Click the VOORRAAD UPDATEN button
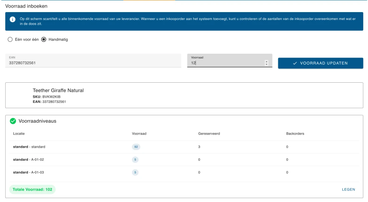368x202 pixels. pyautogui.click(x=321, y=63)
